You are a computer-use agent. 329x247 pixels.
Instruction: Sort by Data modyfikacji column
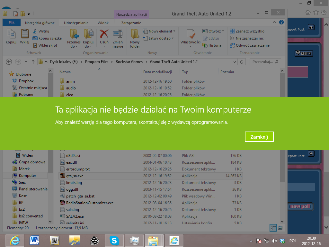click(157, 72)
